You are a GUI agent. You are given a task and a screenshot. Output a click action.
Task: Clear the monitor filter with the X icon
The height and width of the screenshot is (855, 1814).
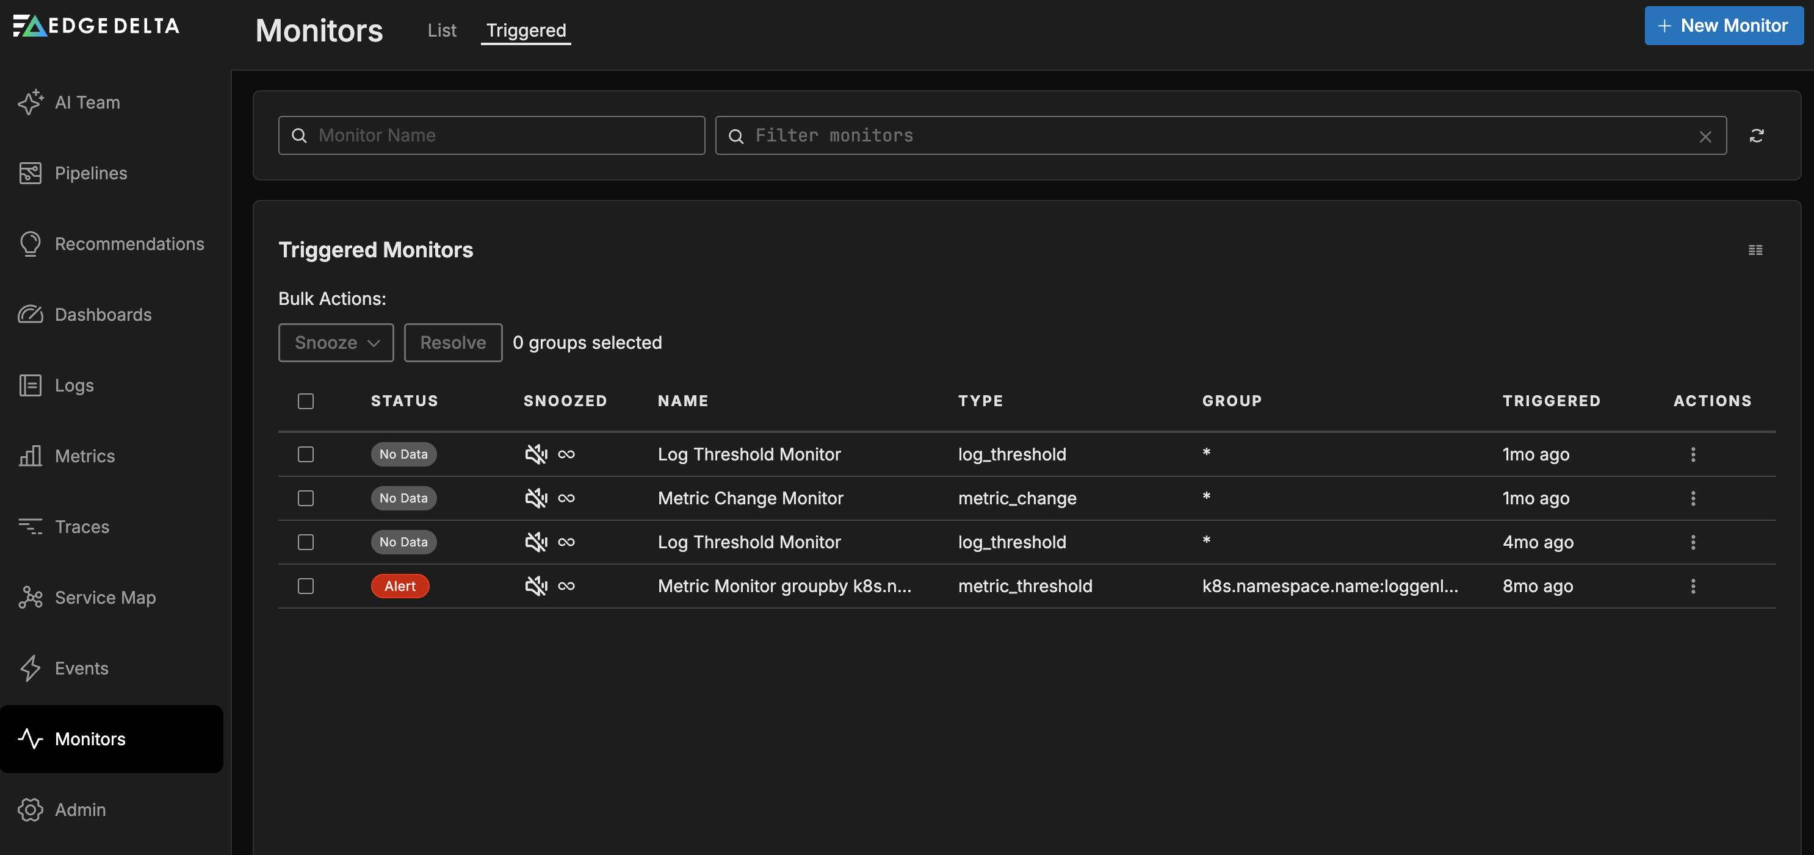pyautogui.click(x=1705, y=136)
